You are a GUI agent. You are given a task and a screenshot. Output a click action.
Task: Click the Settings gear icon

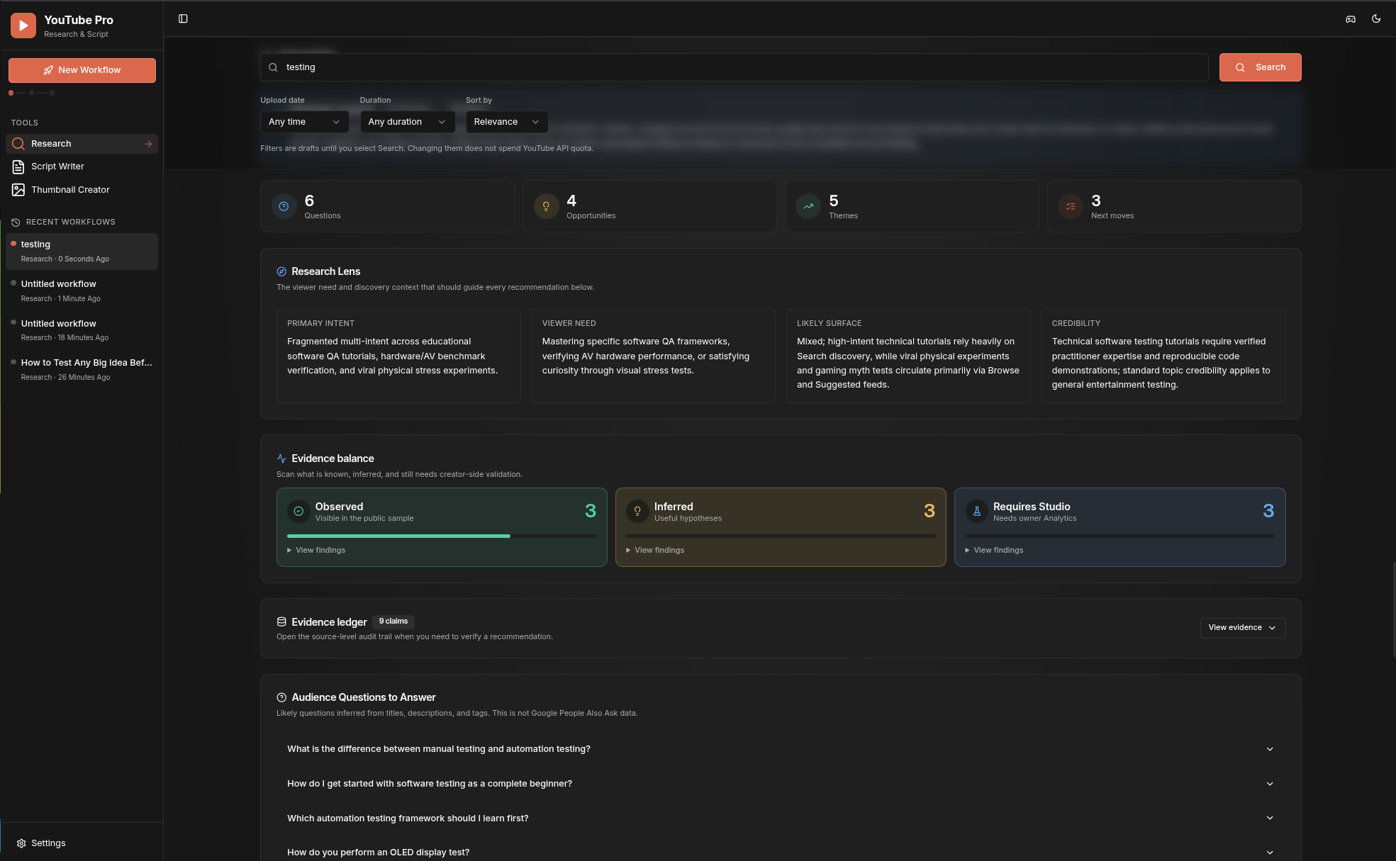21,843
